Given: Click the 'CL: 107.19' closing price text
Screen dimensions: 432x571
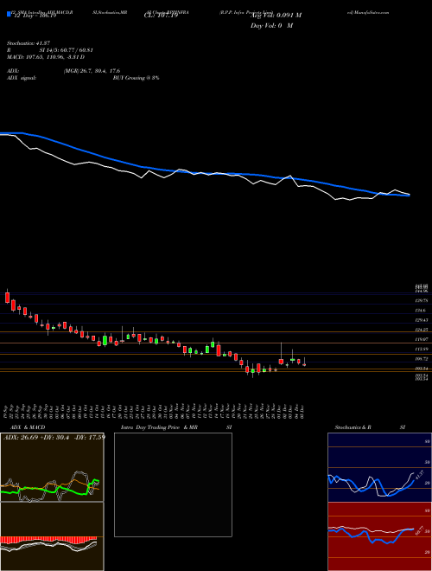Looking at the screenshot, I should coord(161,16).
